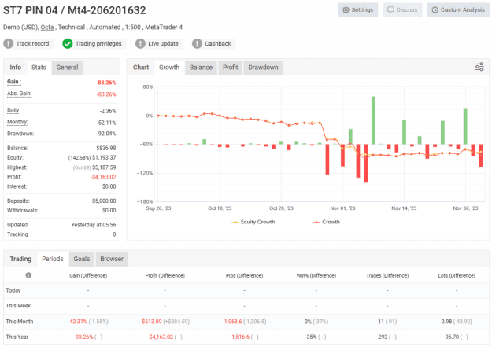Click the Cashback warning icon
Screen dimensions: 492x346
197,43
